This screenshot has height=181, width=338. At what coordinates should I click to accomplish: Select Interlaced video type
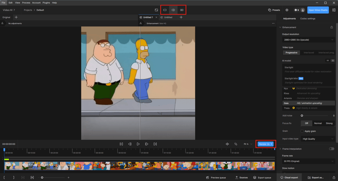click(x=309, y=53)
